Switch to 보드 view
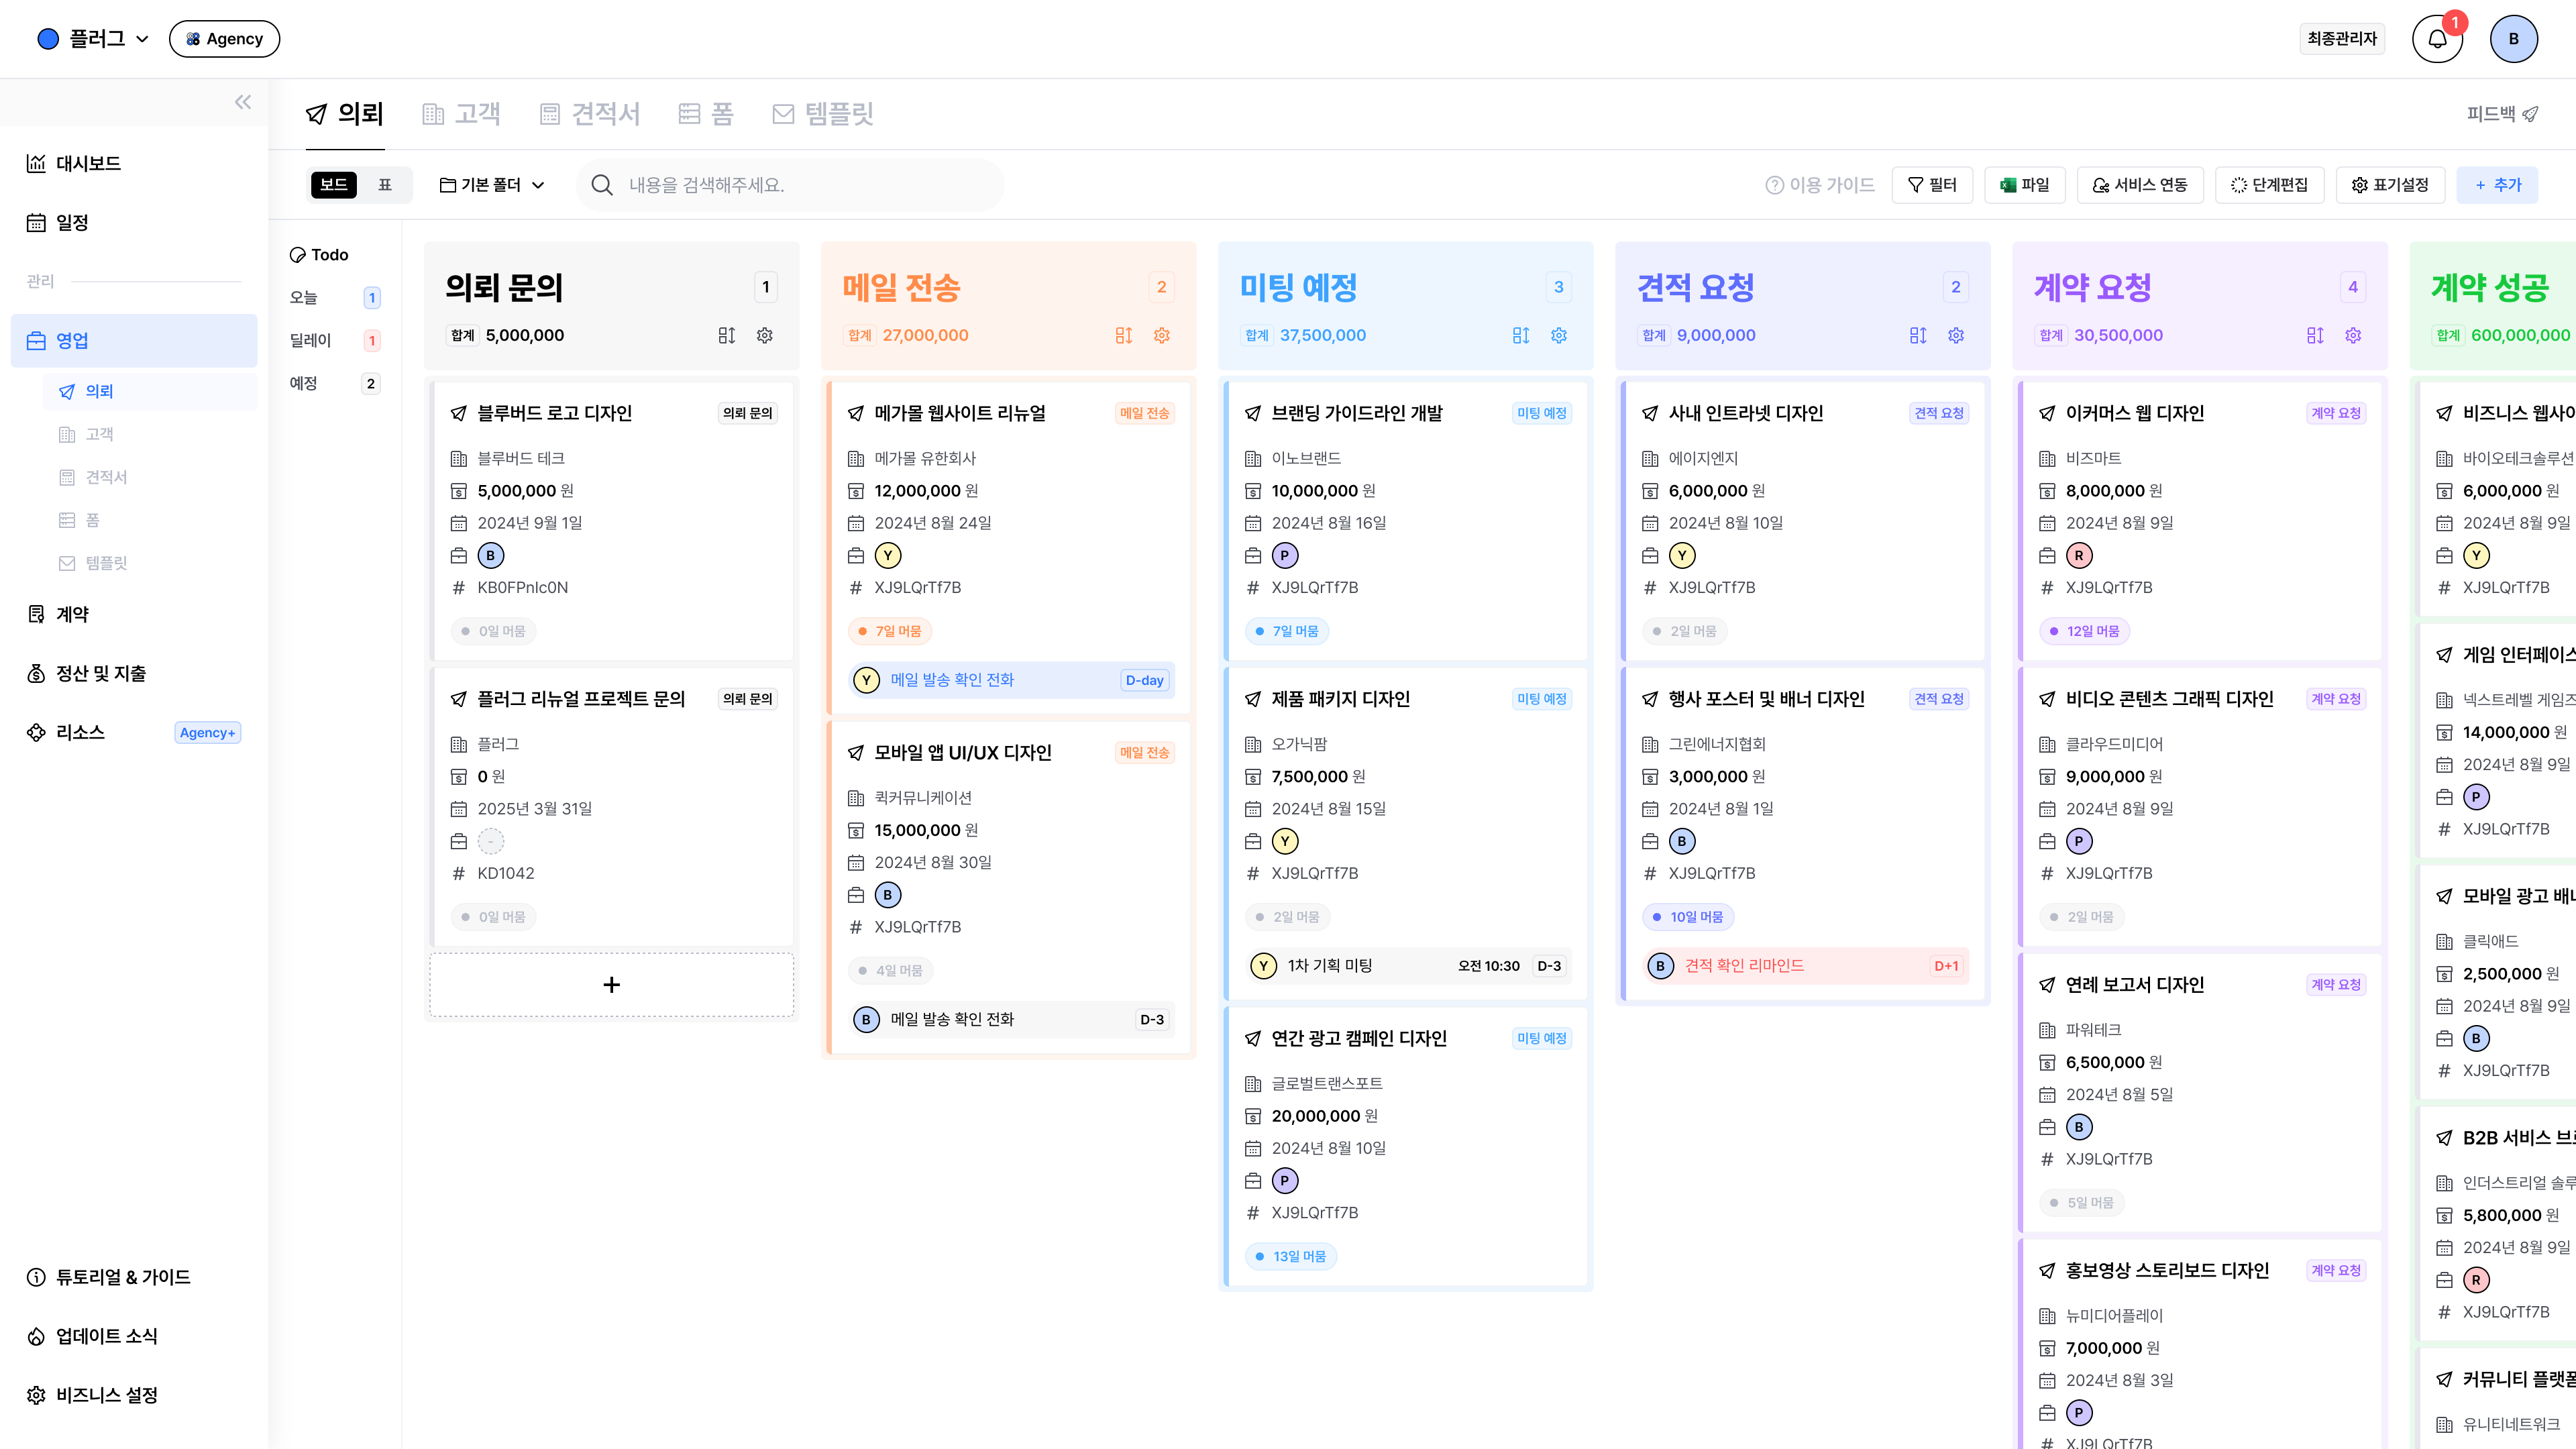The height and width of the screenshot is (1449, 2576). [x=334, y=185]
